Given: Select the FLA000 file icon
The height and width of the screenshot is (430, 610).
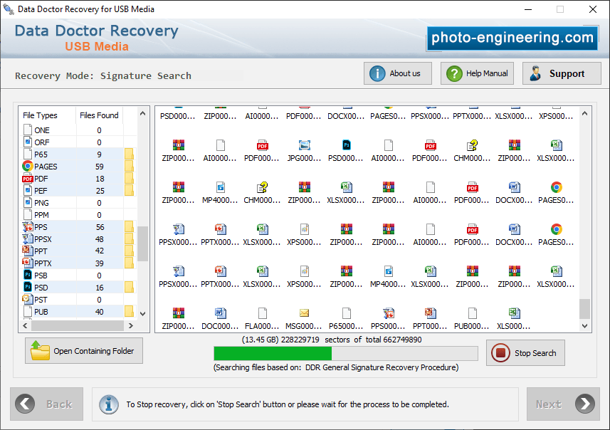Looking at the screenshot, I should [x=262, y=313].
